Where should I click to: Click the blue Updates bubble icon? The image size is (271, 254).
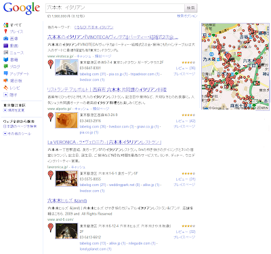pos(6,73)
